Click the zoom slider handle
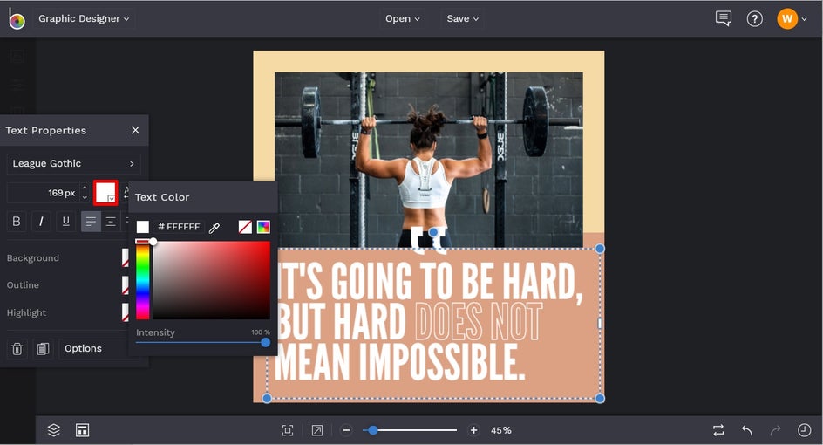The image size is (823, 445). point(372,430)
